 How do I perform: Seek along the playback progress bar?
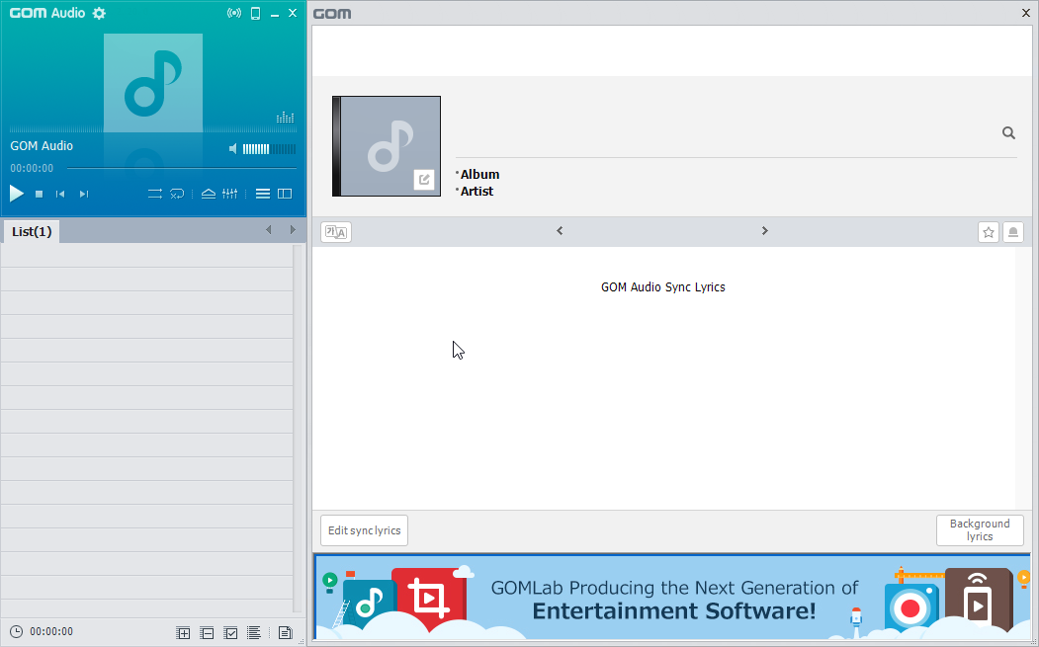click(x=182, y=168)
